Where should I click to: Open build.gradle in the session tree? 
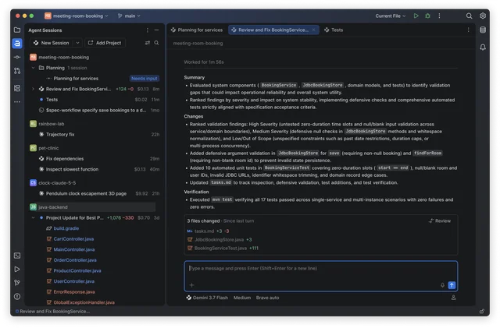click(x=66, y=228)
